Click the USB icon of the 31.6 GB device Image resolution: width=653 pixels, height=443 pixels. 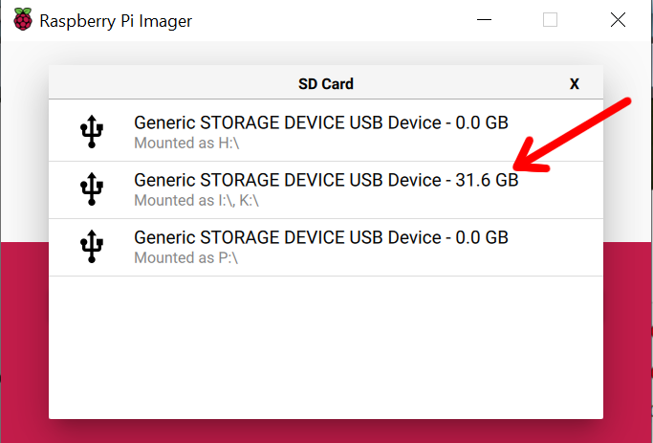(92, 188)
